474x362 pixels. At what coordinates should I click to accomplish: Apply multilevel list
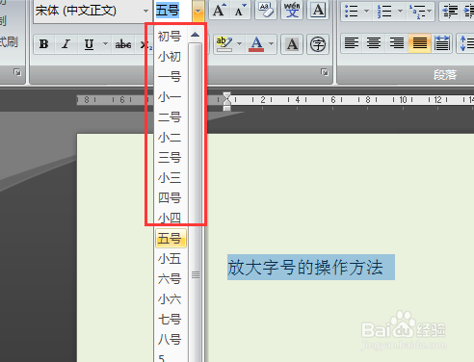click(417, 12)
